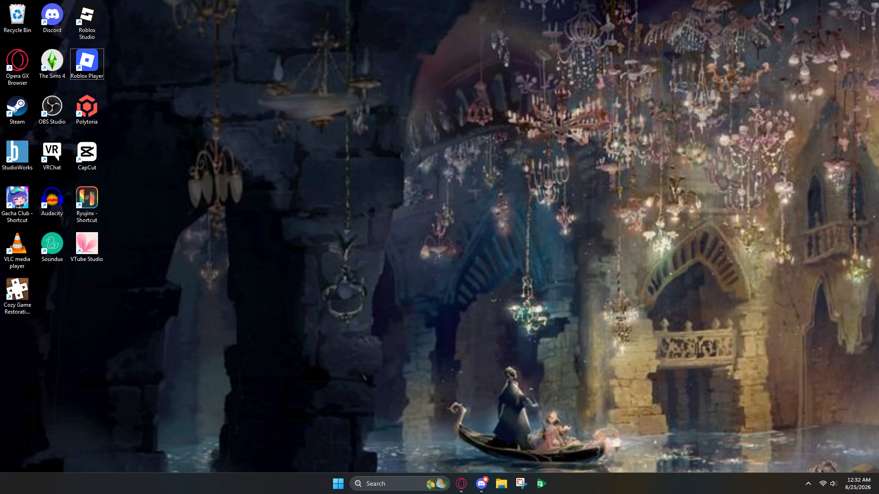Launch Google Play Games from the taskbar

(542, 483)
